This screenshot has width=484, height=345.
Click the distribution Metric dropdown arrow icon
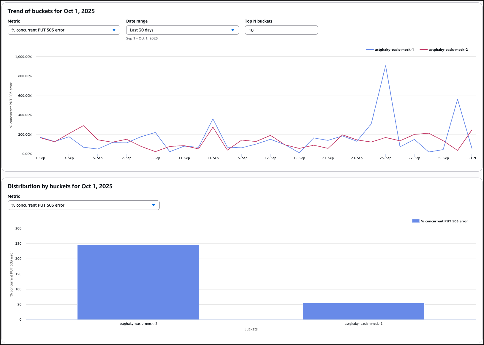click(x=154, y=205)
